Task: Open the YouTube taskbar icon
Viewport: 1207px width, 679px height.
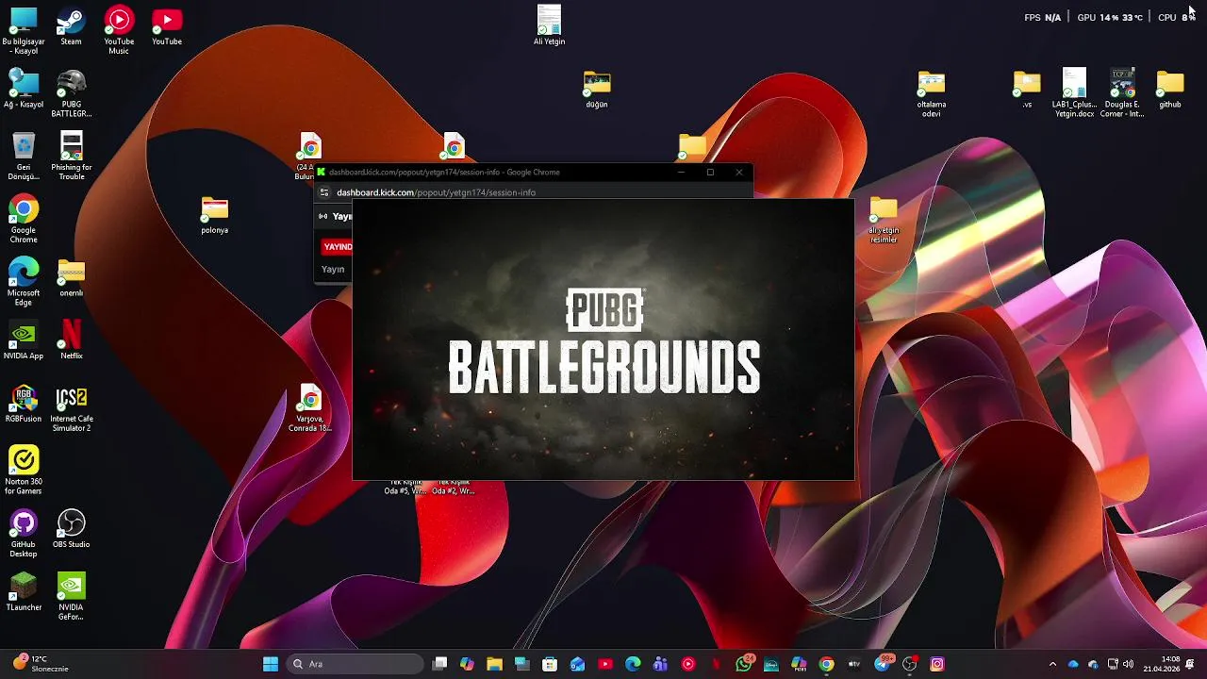Action: click(605, 664)
